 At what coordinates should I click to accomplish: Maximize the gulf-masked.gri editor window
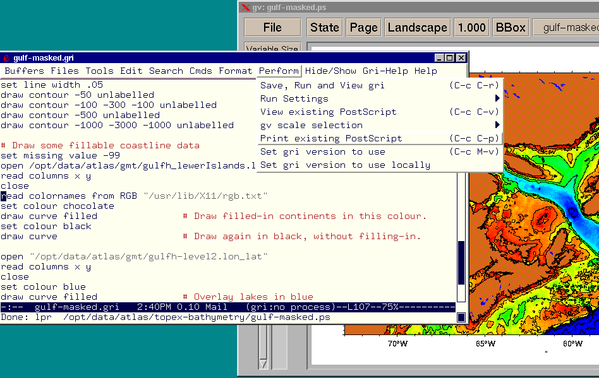click(451, 58)
